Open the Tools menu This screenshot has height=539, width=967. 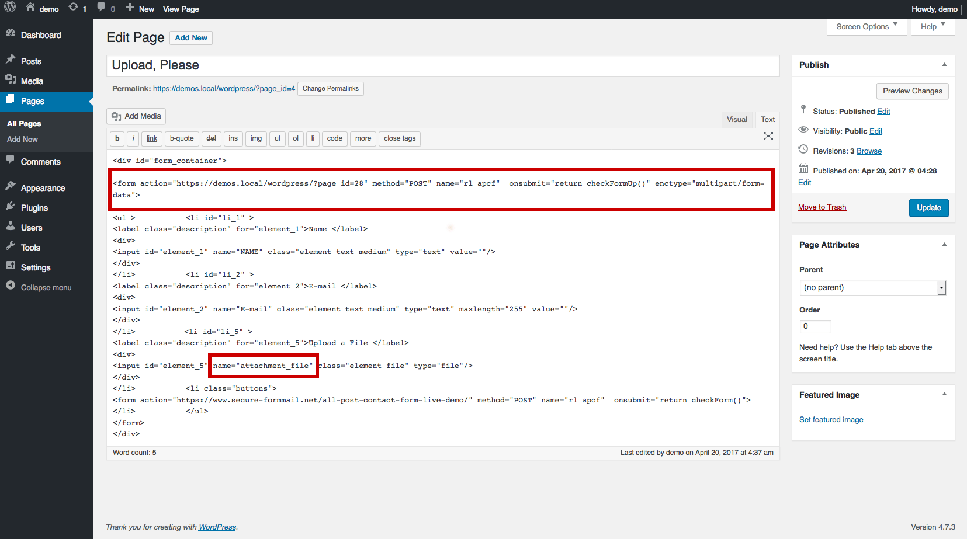click(30, 248)
